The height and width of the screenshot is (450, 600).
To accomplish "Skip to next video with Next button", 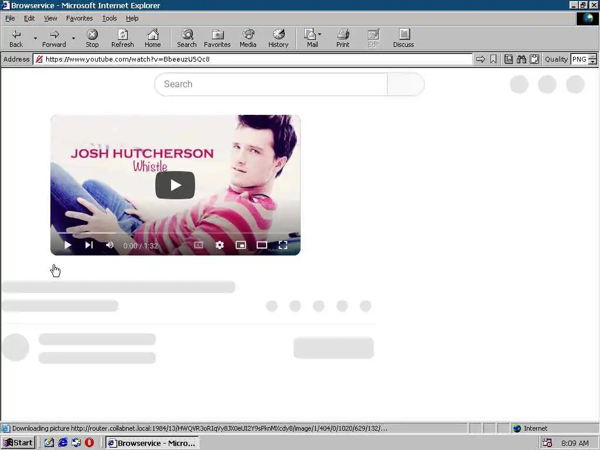I will (89, 245).
